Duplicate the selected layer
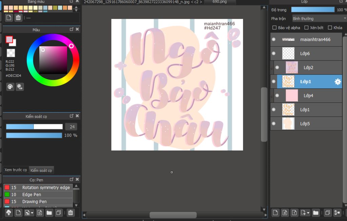Image resolution: width=347 pixels, height=221 pixels. click(x=328, y=213)
